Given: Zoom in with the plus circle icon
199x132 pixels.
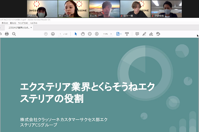Looking at the screenshot, I should (x=97, y=34).
